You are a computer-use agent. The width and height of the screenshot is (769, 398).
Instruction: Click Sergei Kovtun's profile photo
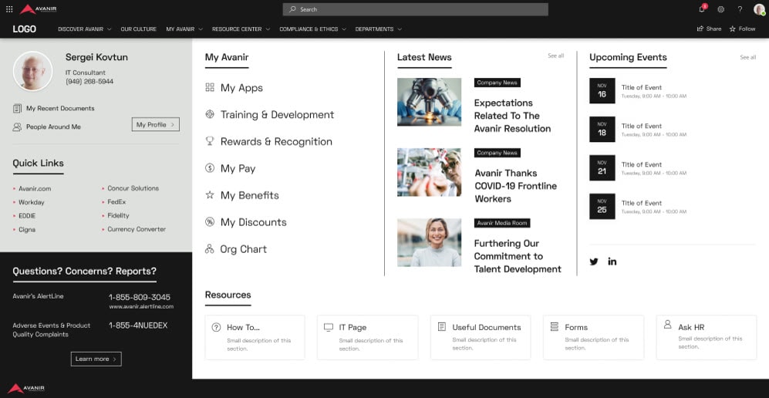tap(33, 71)
